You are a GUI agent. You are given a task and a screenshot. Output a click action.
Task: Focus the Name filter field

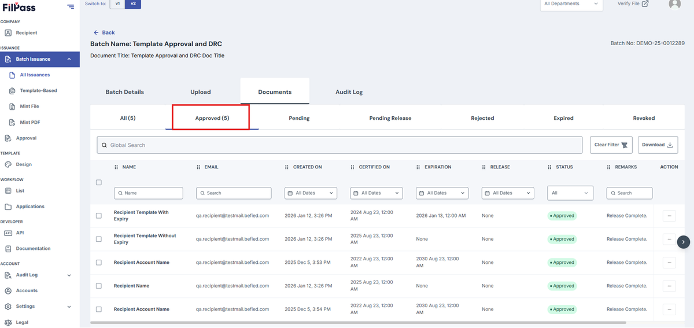click(149, 193)
